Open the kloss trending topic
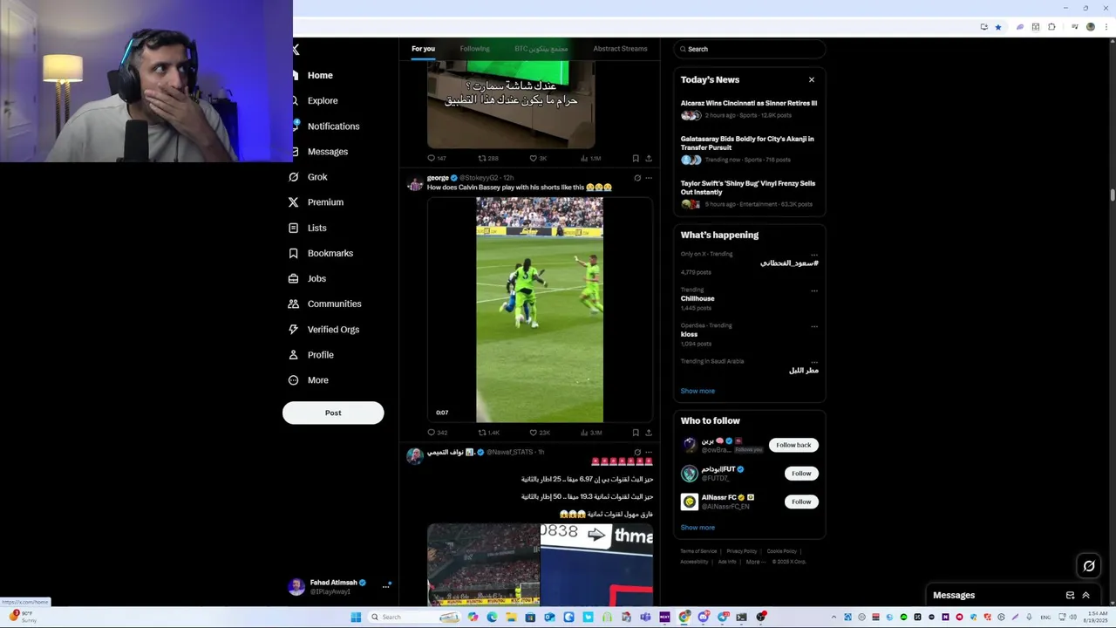 [x=689, y=334]
